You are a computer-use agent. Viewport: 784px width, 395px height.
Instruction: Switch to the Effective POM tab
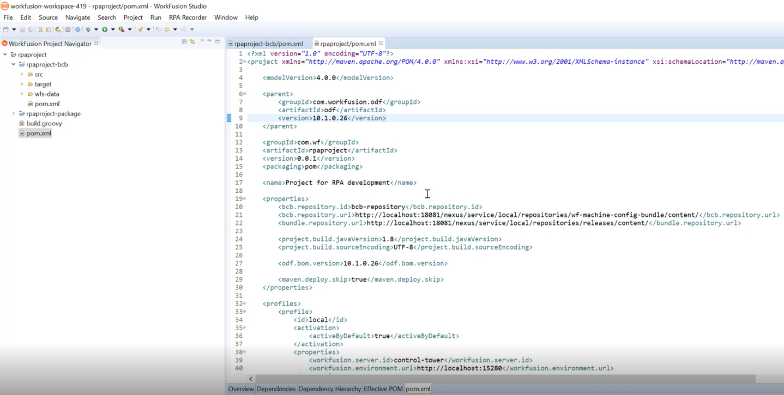pos(383,389)
